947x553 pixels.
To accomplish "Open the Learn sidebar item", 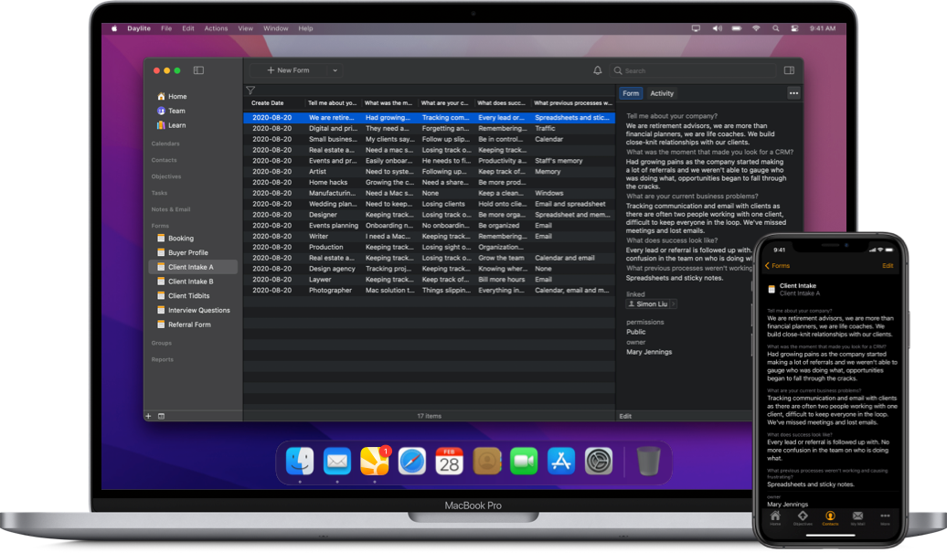I will 172,125.
